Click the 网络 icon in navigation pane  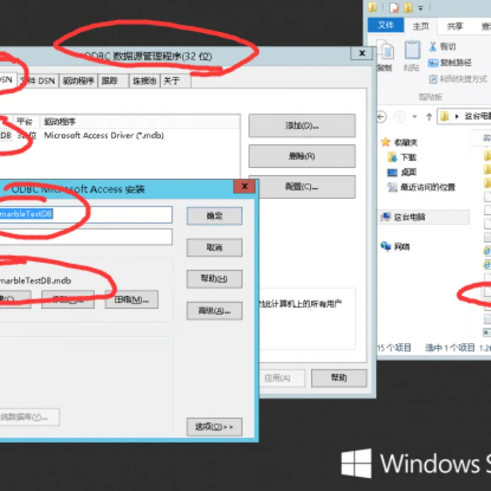386,247
